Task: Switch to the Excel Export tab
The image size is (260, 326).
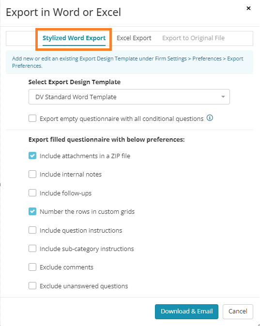Action: pyautogui.click(x=134, y=38)
